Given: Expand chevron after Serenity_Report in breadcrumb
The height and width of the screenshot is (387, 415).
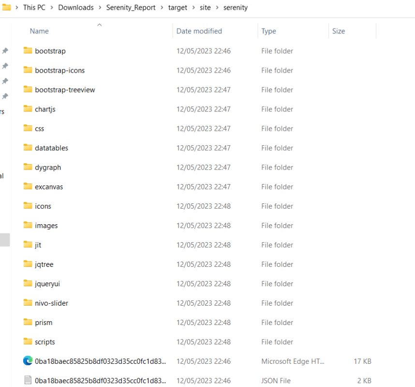Looking at the screenshot, I should click(x=162, y=8).
